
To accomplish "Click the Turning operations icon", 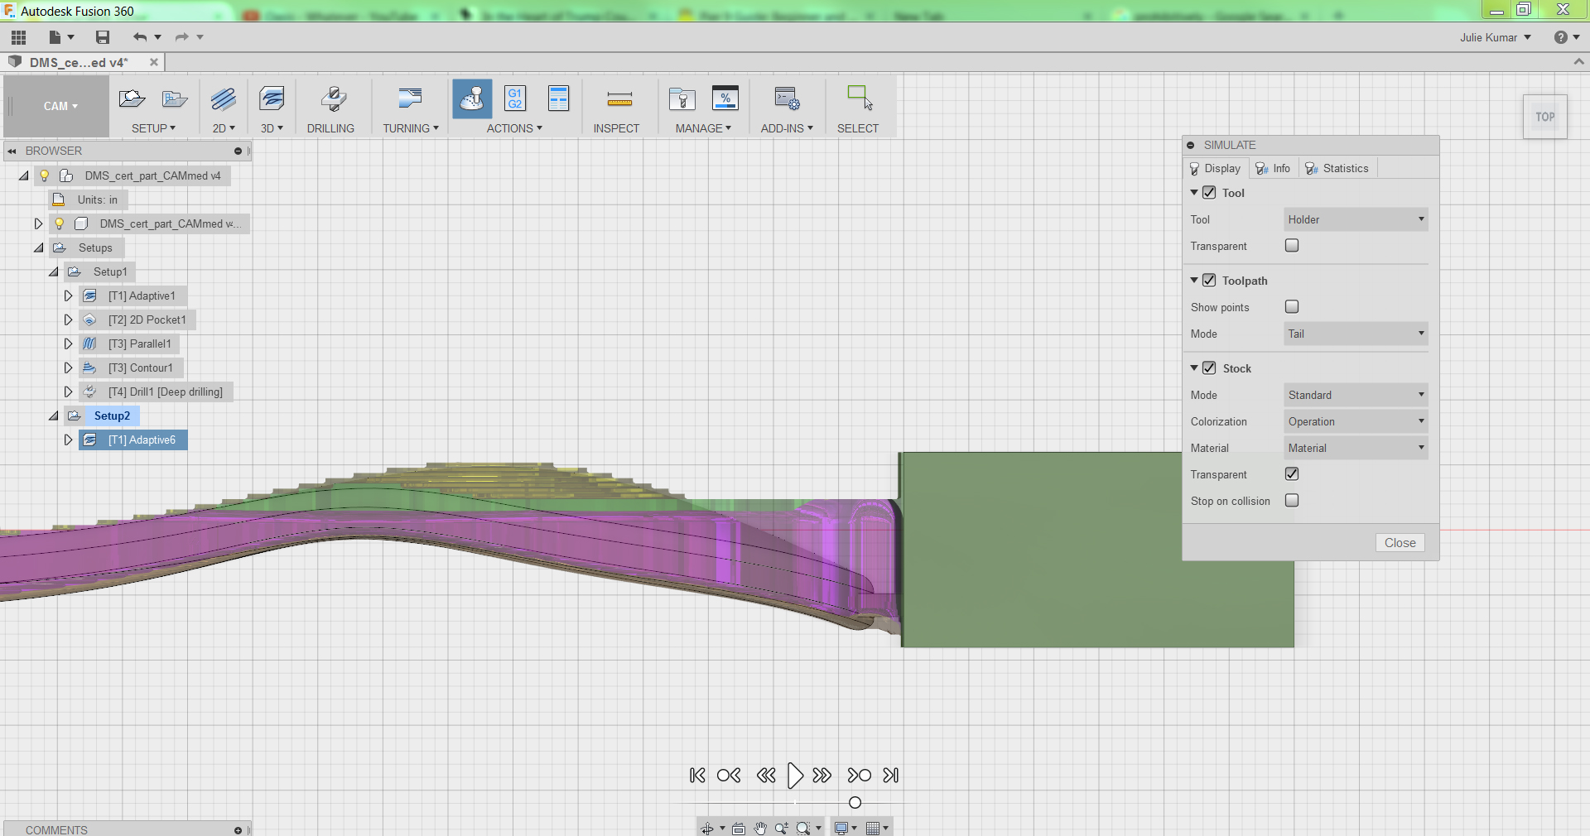I will pos(410,99).
